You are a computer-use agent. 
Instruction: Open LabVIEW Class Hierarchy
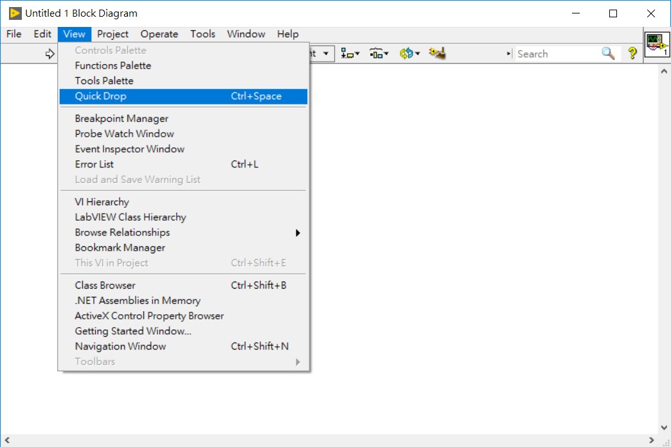point(183,217)
